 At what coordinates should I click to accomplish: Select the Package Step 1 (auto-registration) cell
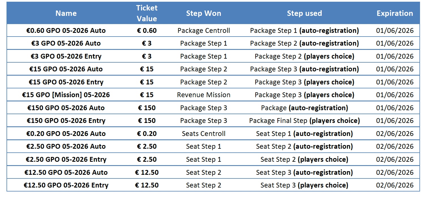click(x=304, y=31)
